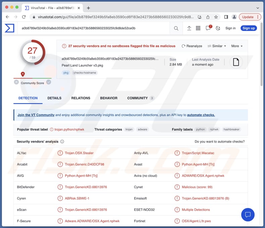Viewport: 265px width, 228px height.
Task: Click the 27/59 detection score circle
Action: tap(33, 52)
